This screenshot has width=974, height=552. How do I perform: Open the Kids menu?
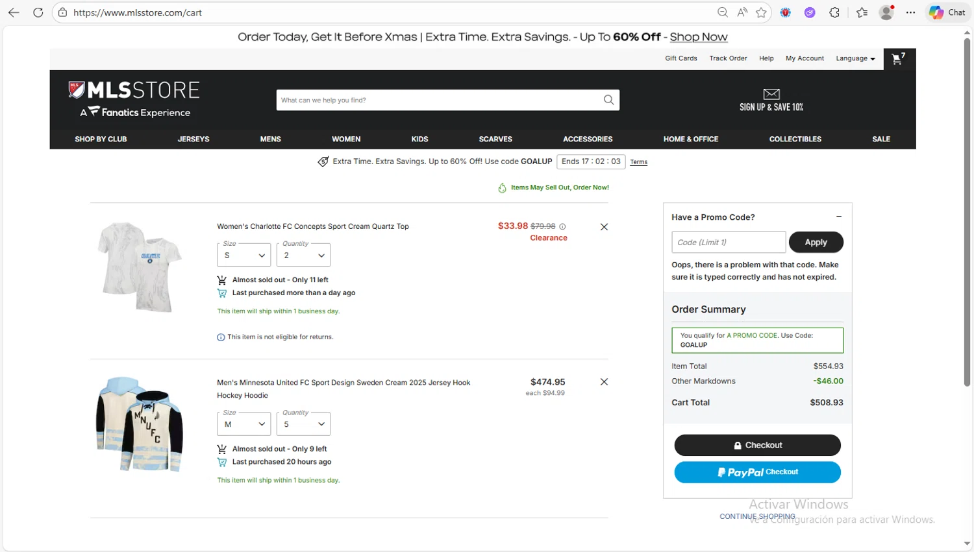pos(419,139)
